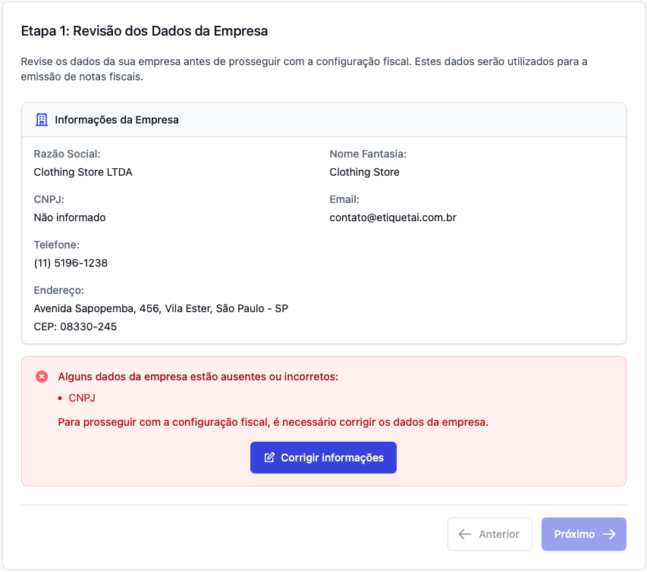Select the contato@etiquetai.com.br email value
647x572 pixels.
(x=392, y=217)
